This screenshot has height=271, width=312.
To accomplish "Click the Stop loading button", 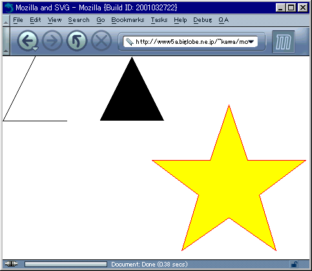I will 101,41.
